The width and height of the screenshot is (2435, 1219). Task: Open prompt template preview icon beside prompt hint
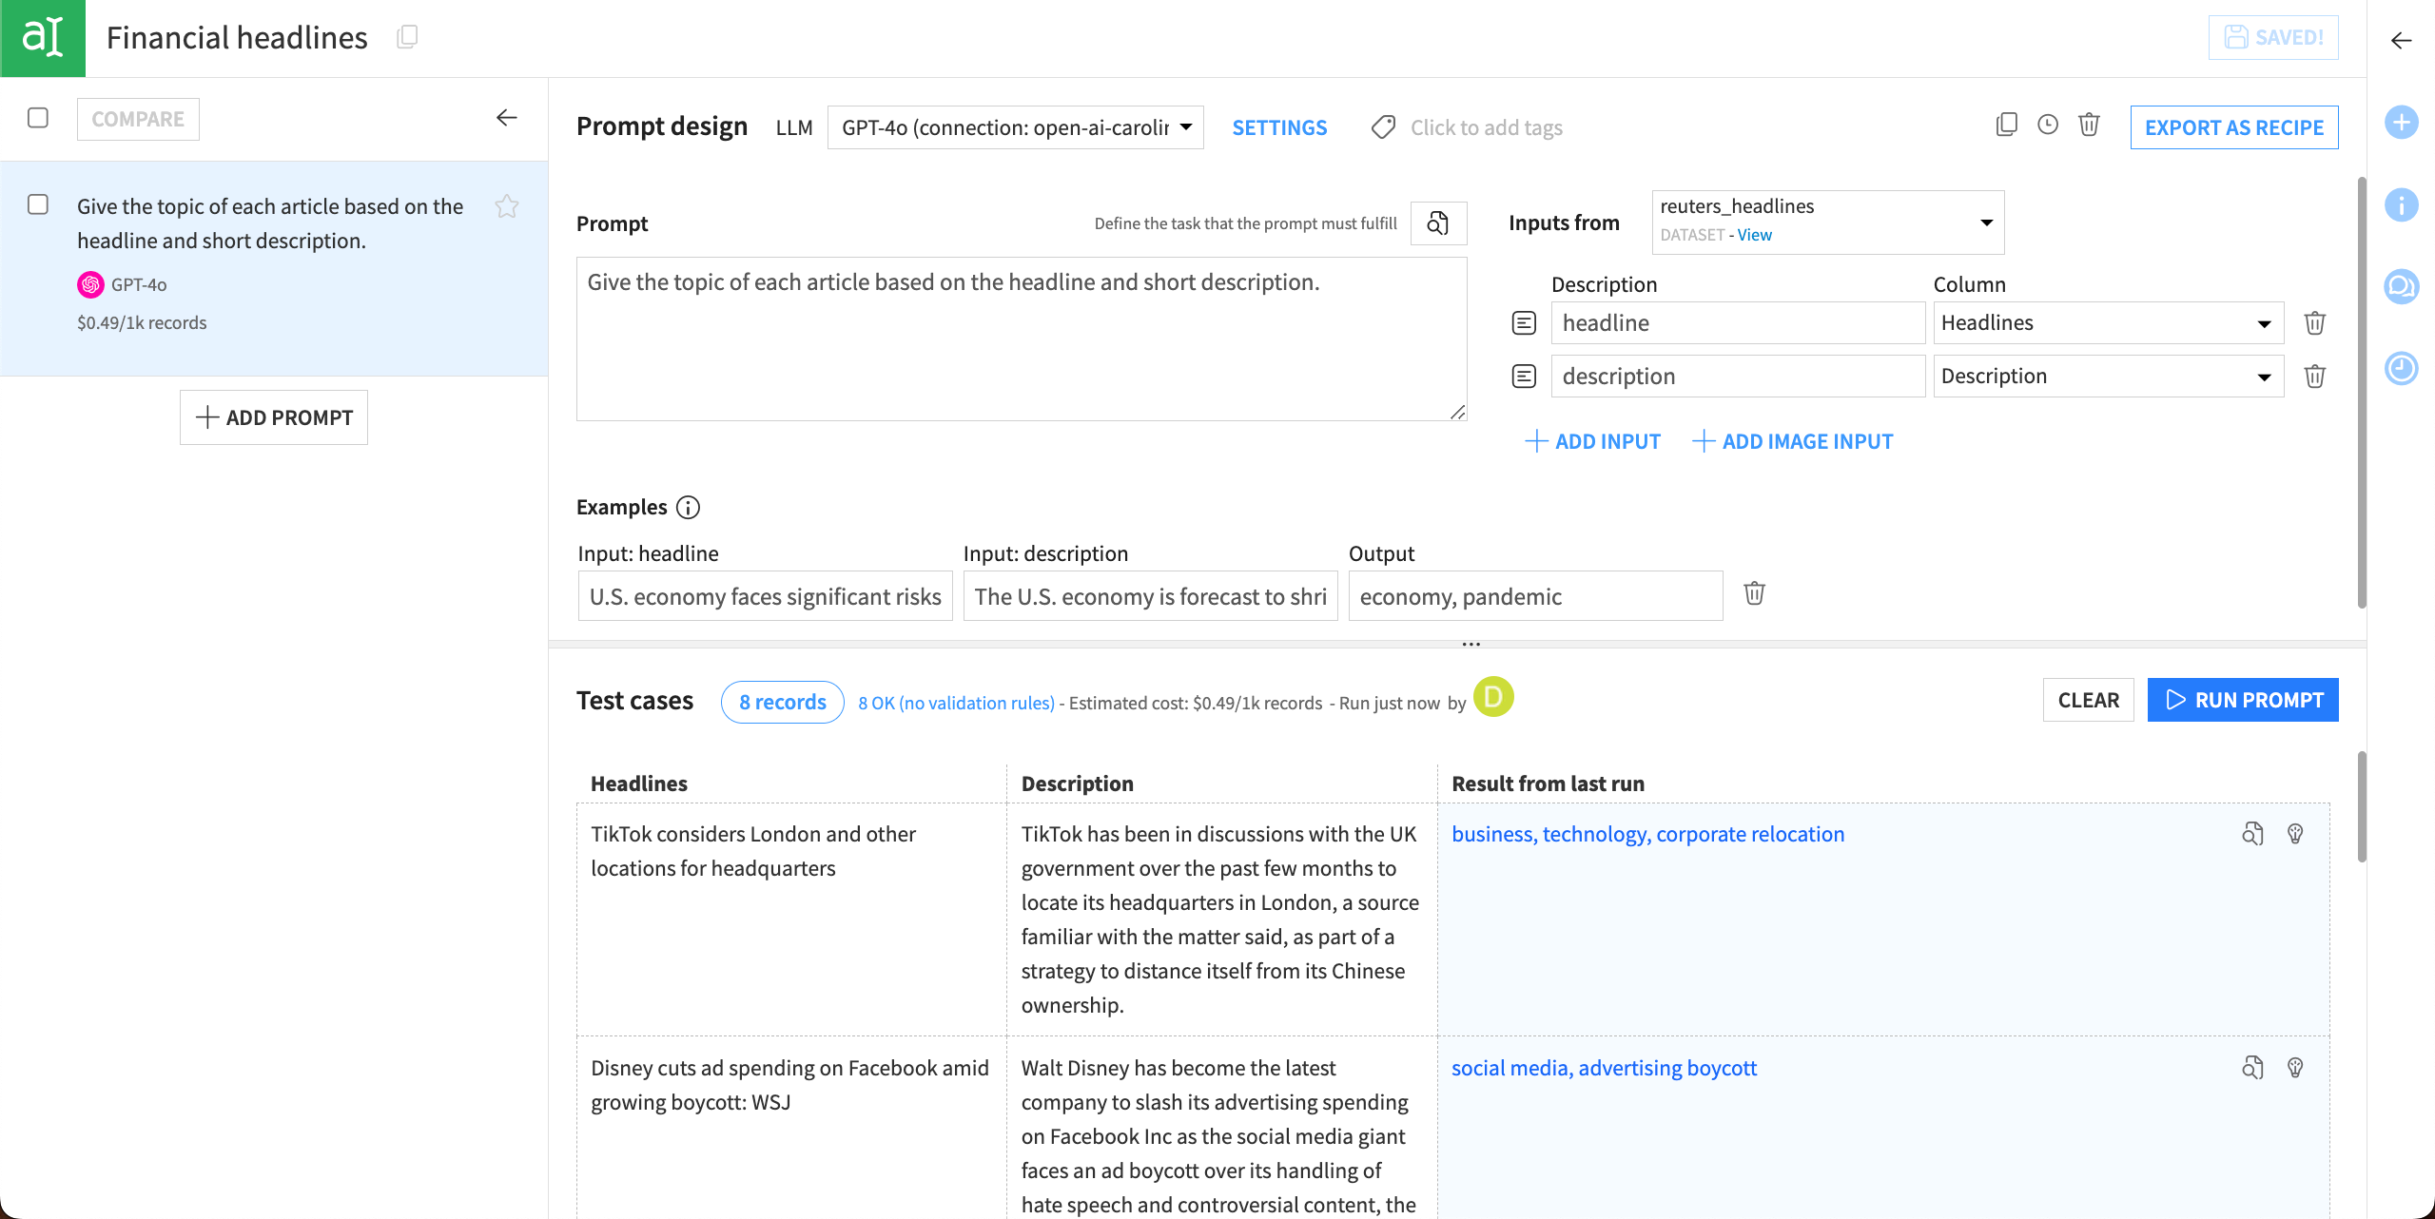1438,223
